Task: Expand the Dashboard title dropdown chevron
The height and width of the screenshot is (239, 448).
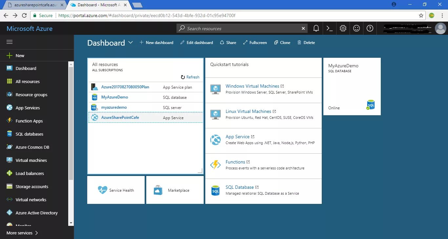Action: pos(131,43)
